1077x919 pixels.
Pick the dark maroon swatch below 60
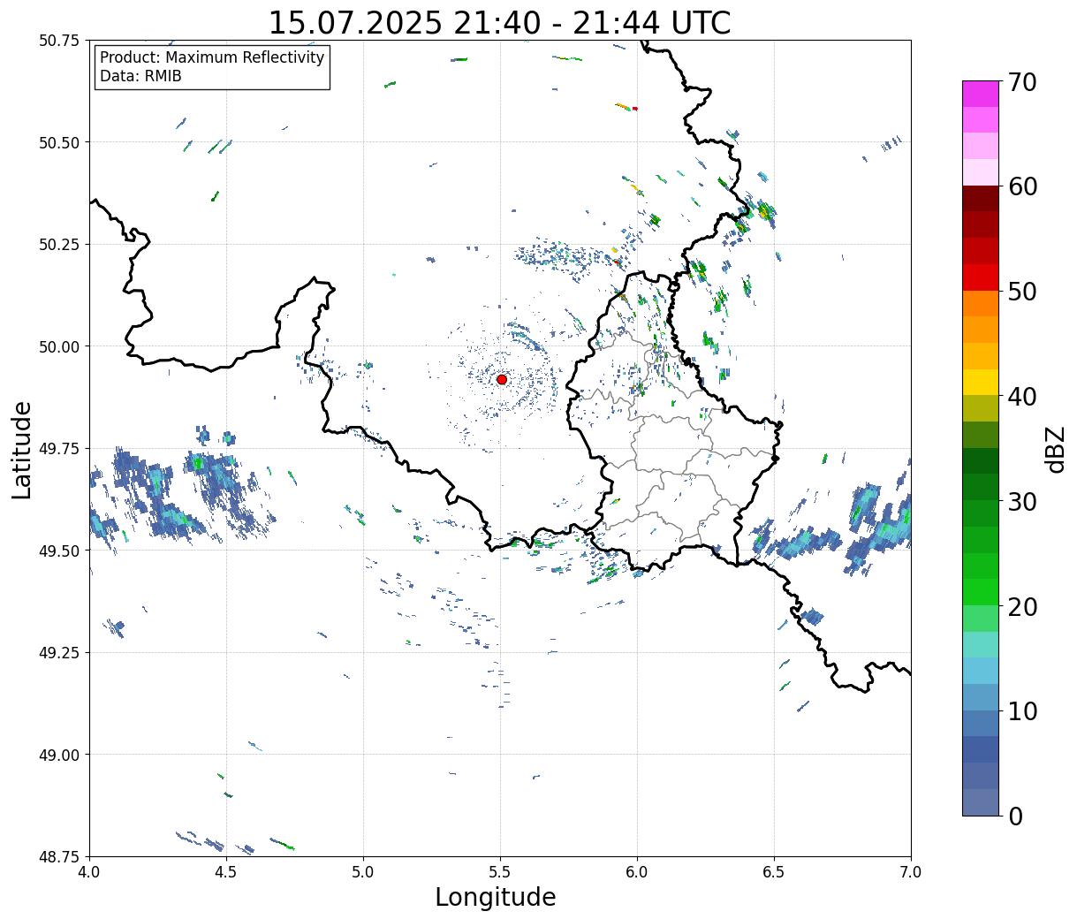coord(981,198)
